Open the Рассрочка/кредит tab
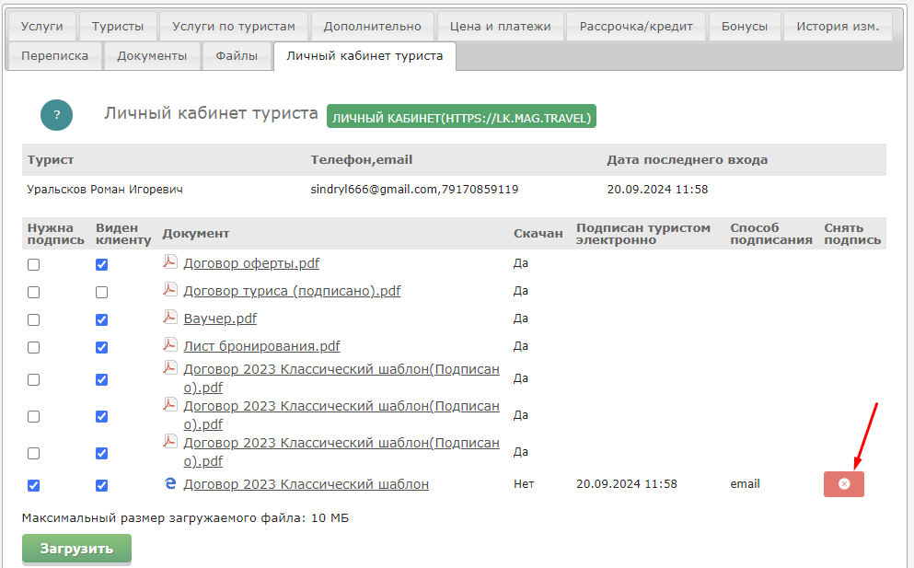Screen dimensions: 914x568 [636, 27]
